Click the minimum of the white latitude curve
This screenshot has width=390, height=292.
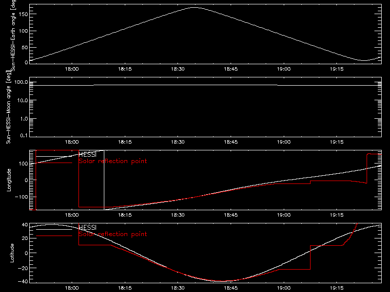[x=222, y=281]
